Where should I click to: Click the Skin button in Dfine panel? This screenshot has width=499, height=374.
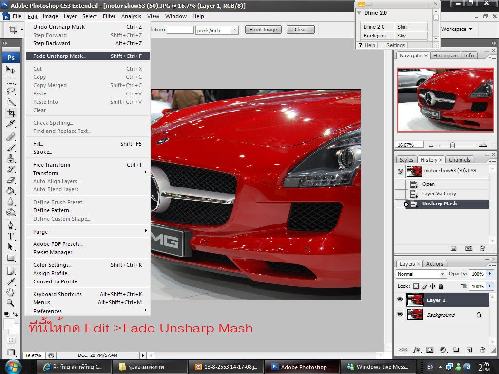click(410, 27)
